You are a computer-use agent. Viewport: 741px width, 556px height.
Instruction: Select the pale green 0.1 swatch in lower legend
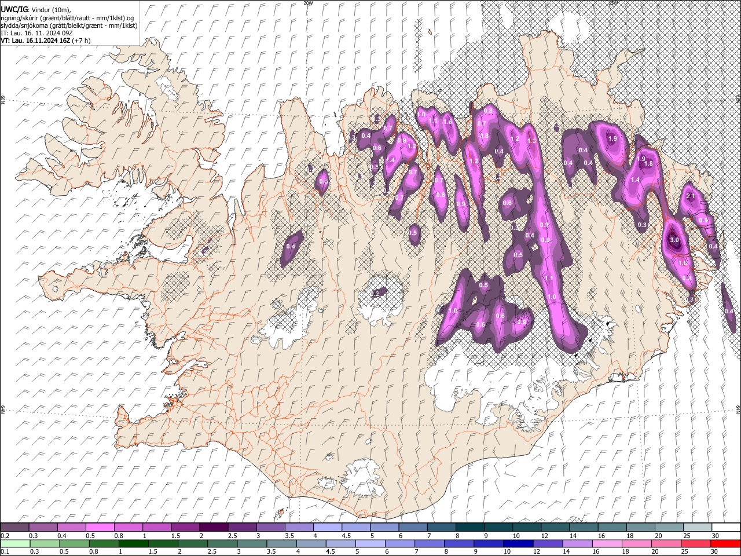(14, 543)
